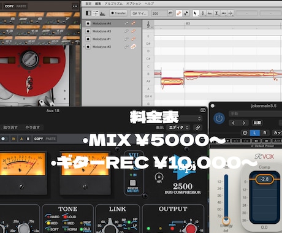Click the grey reference icon on Melodyne #4

126,23
